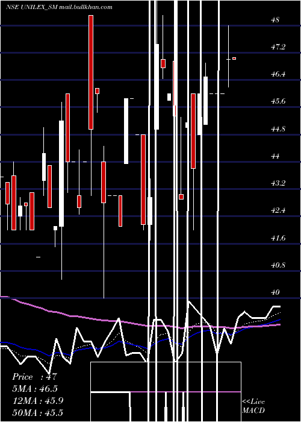This screenshot has width=301, height=422.
Task: Click the small red candle at the far right near 47
Action: (234, 58)
